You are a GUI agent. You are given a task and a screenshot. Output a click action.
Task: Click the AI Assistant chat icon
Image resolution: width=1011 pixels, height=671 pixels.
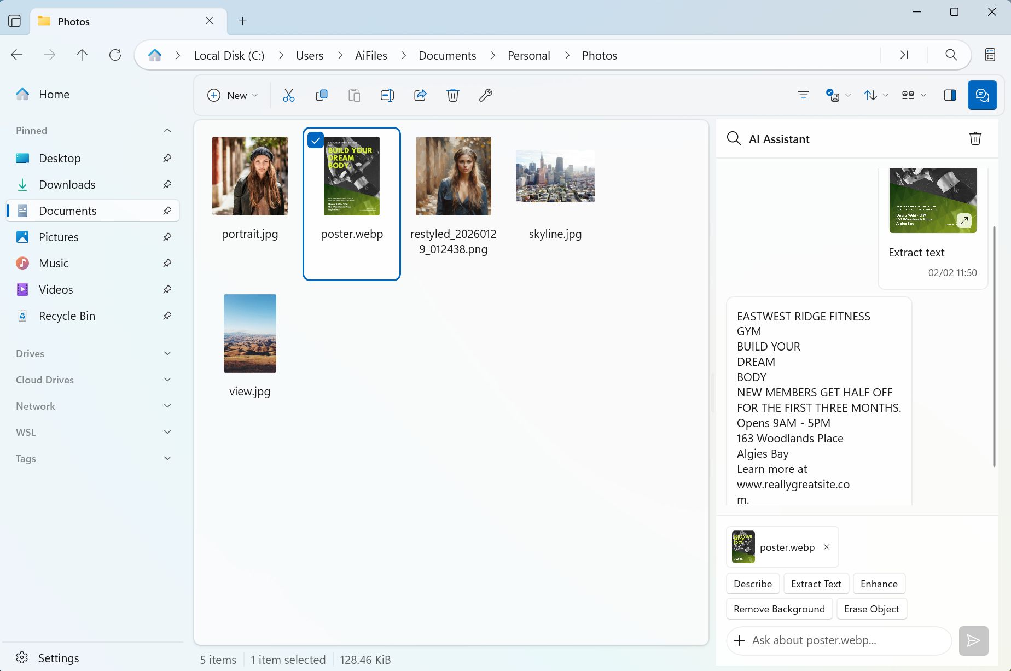[x=982, y=95]
